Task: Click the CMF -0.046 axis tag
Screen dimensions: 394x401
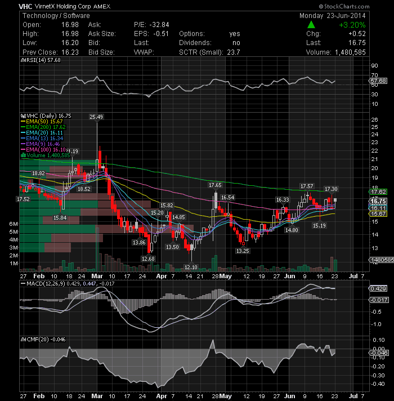Action: pyautogui.click(x=379, y=353)
